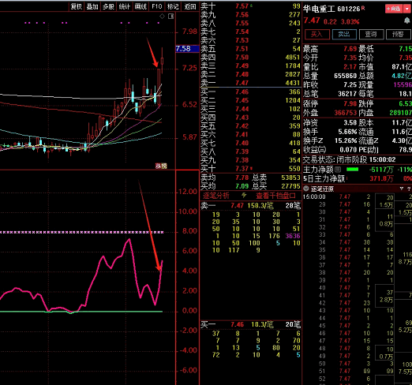The image size is (412, 385).
Task: Expand the sell orders arrow beside 7.57
Action: pos(251,6)
